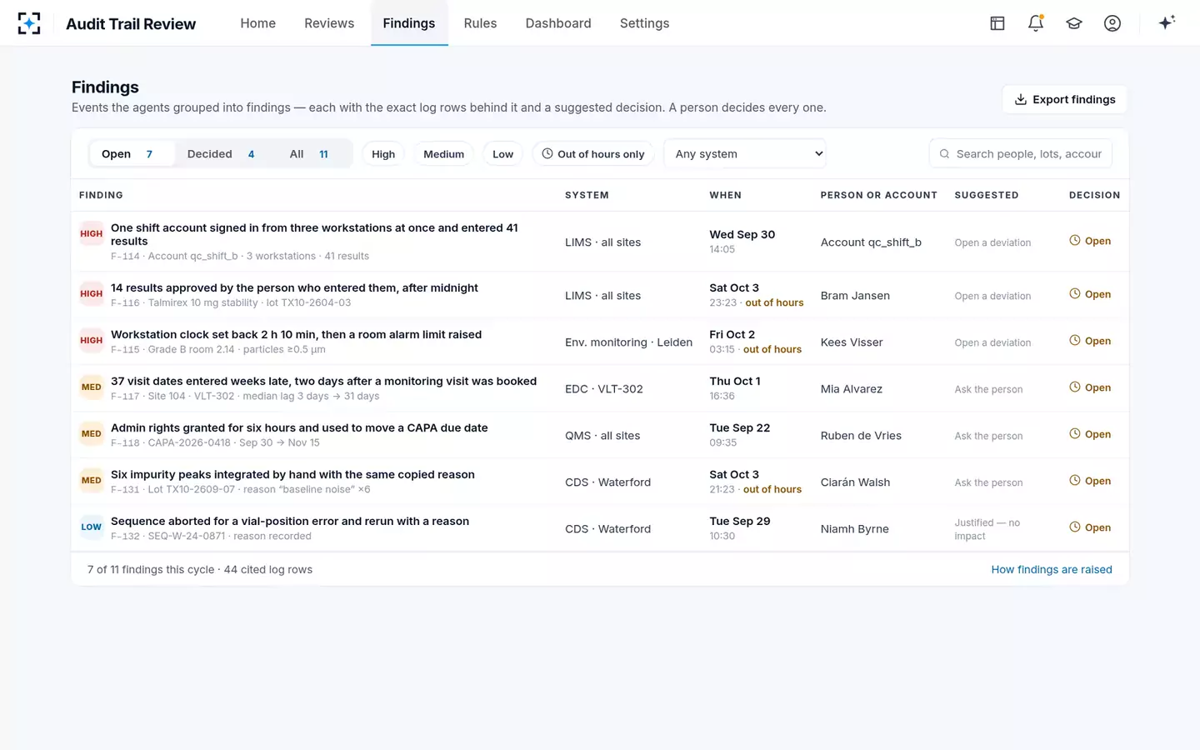Viewport: 1200px width, 750px height.
Task: Click 'out of hours' tag on Fri Oct 2 row
Action: point(772,349)
